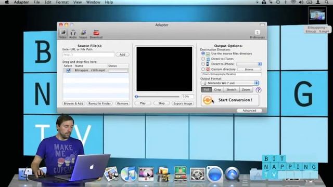Click the Stop button
333x187 pixels.
[x=161, y=103]
